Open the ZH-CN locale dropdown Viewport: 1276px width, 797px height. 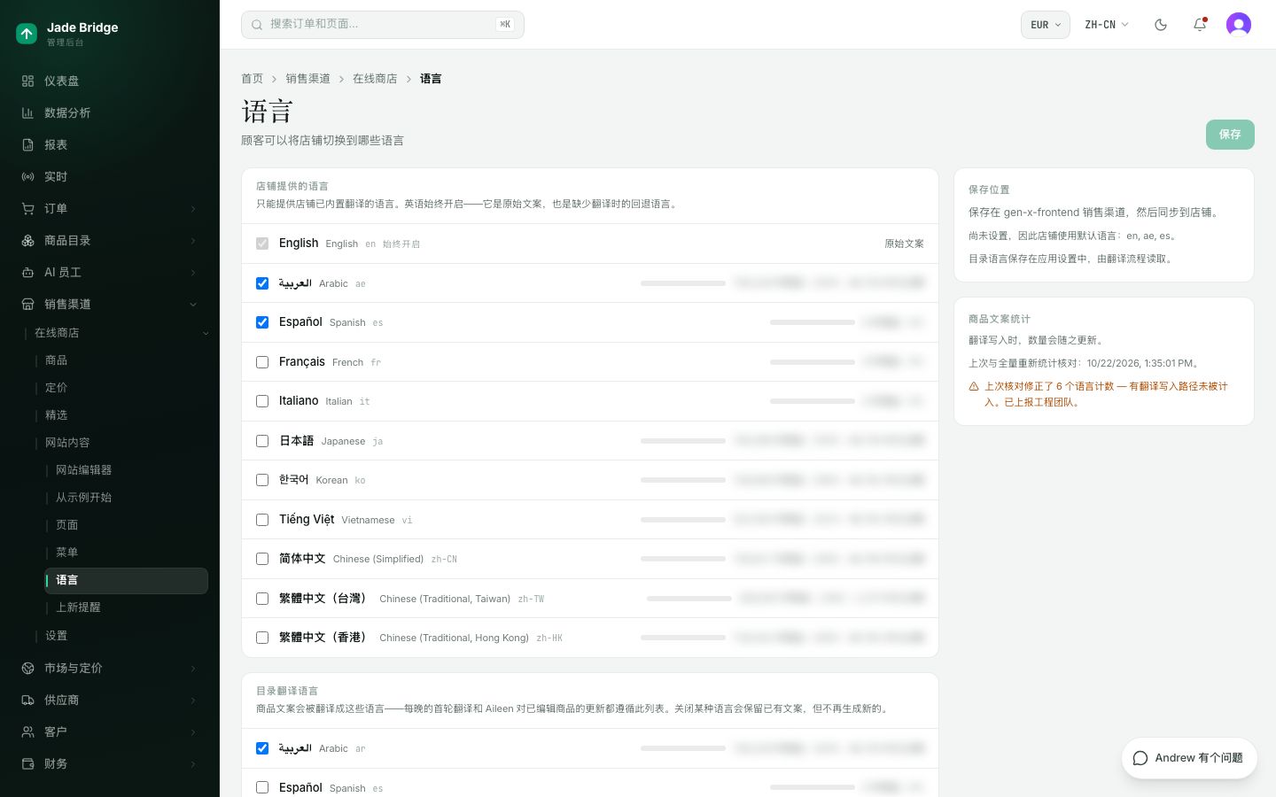click(x=1107, y=25)
